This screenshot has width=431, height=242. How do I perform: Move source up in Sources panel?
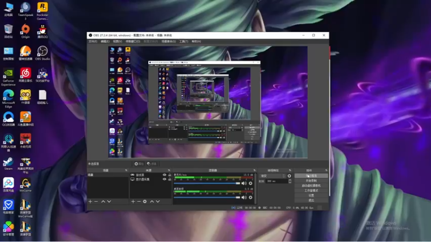(152, 201)
